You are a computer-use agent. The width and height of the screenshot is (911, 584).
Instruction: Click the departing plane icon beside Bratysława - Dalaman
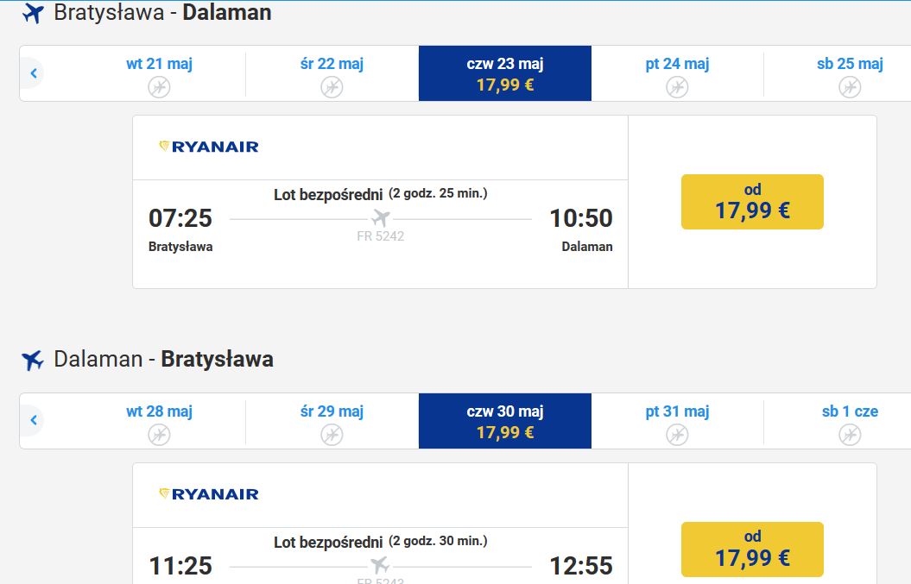point(33,13)
